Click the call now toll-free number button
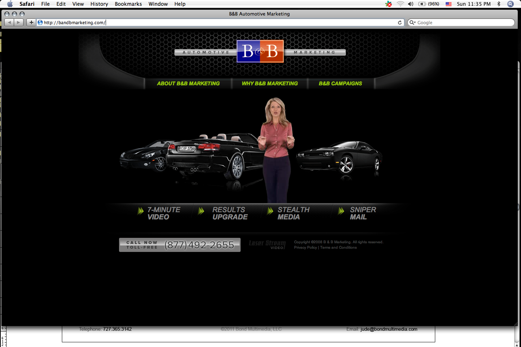 click(x=180, y=245)
